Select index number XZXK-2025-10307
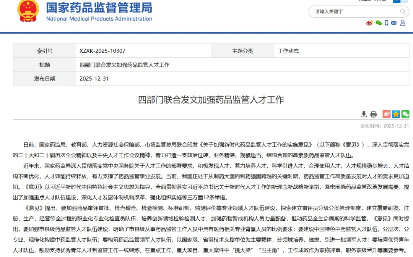The image size is (413, 257). [x=102, y=51]
